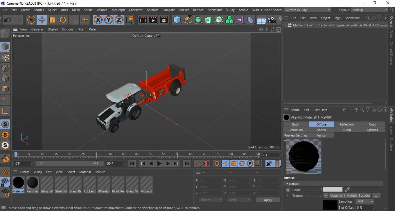Click the Enable Axis L-shaped icon
Image resolution: width=395 pixels, height=211 pixels.
click(x=5, y=111)
